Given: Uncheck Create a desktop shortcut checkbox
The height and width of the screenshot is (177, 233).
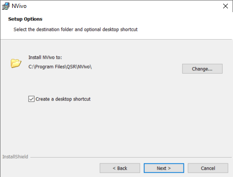Looking at the screenshot, I should (31, 99).
